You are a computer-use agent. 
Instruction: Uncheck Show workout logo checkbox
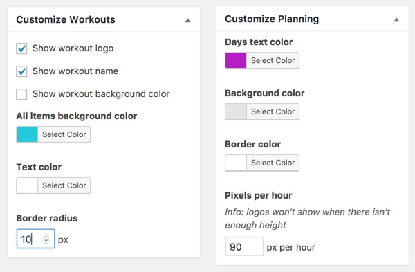pos(21,48)
